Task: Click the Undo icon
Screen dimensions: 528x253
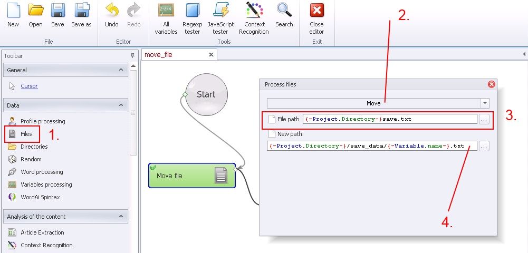Action: click(x=112, y=11)
